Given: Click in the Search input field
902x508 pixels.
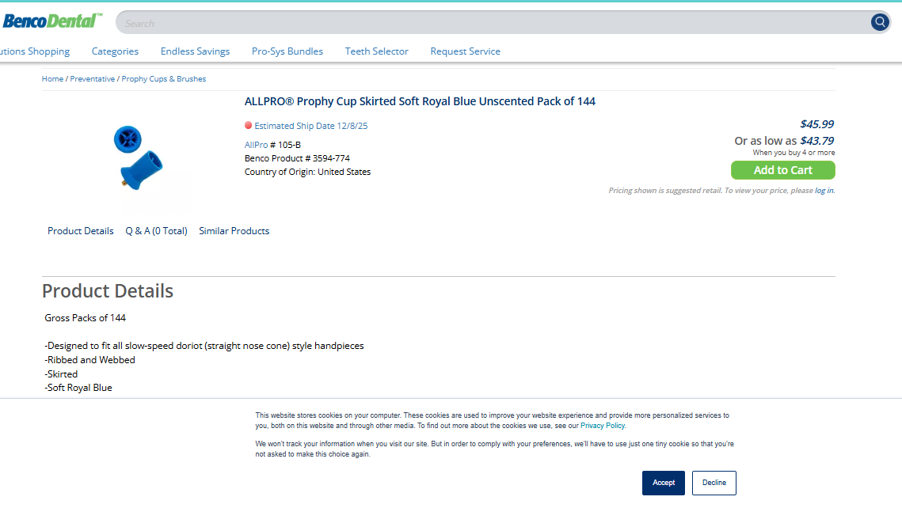Looking at the screenshot, I should tap(491, 23).
